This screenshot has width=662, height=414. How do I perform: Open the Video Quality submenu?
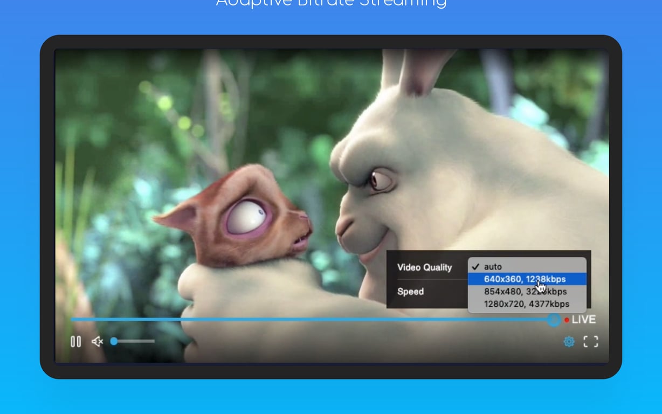[425, 267]
